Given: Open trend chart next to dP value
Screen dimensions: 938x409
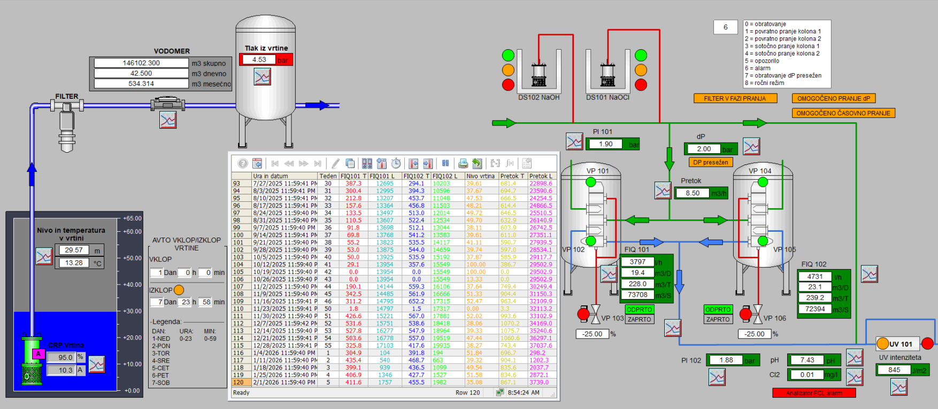Looking at the screenshot, I should [x=751, y=146].
